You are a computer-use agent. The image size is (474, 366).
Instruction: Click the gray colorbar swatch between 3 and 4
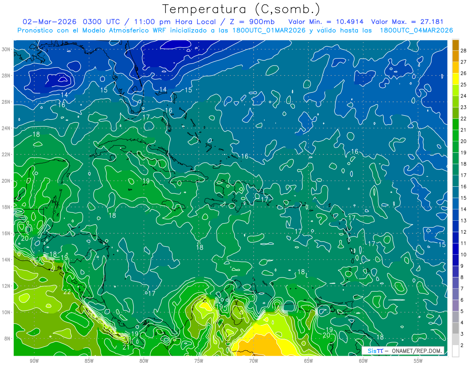click(x=455, y=328)
